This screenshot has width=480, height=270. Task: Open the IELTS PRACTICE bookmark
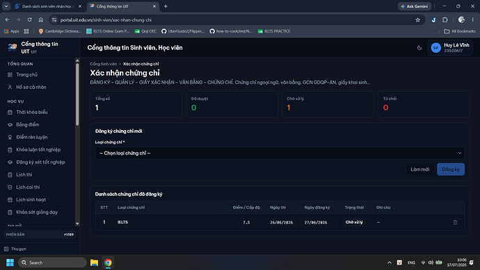click(274, 31)
